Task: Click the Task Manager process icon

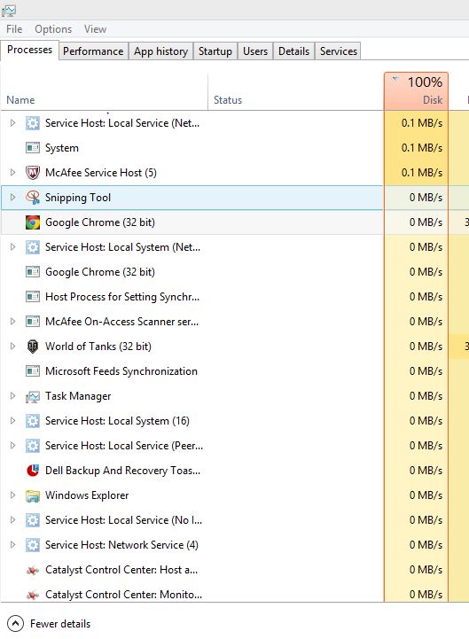Action: [x=33, y=396]
